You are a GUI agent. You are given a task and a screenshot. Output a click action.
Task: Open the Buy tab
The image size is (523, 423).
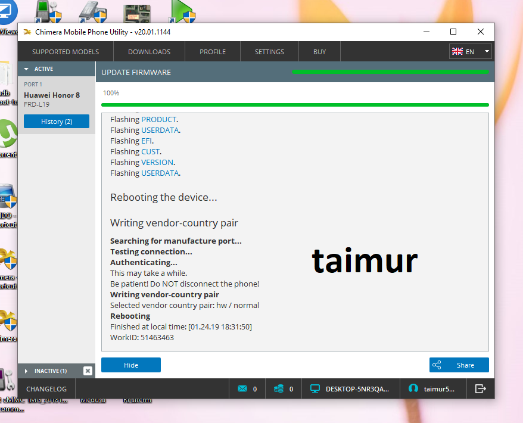pos(319,52)
